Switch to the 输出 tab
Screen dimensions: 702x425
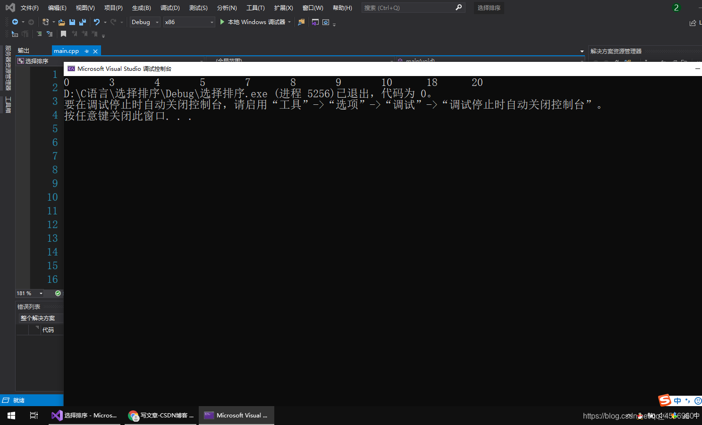(24, 51)
